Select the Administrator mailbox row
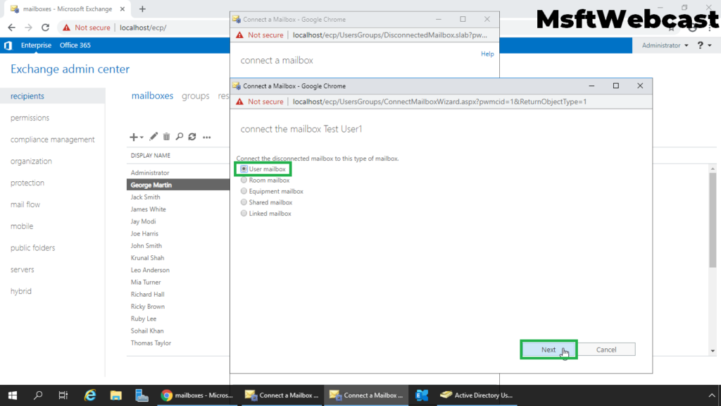Screen dimensions: 721x406 click(x=178, y=173)
